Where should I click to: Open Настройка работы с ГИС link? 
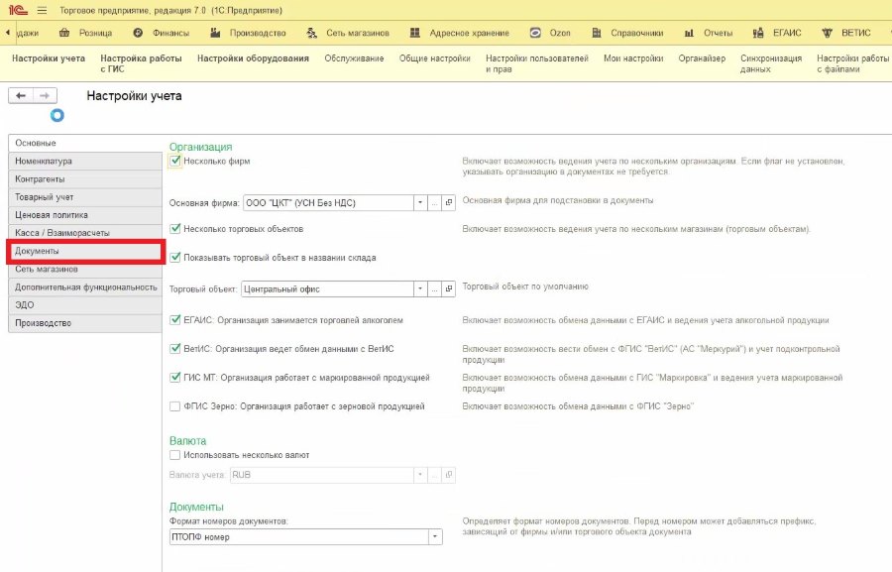pos(141,63)
